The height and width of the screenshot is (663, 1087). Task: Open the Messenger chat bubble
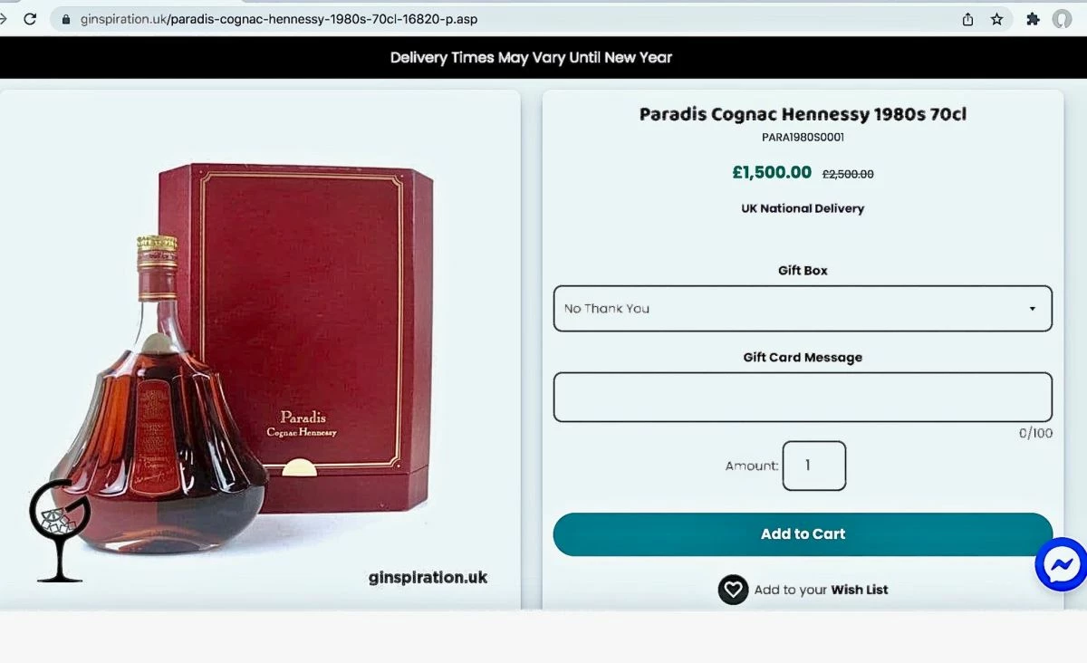pos(1062,564)
